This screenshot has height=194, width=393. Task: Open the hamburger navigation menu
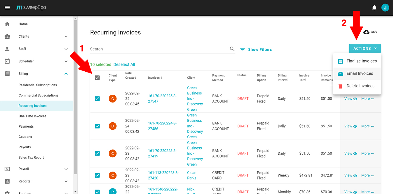tap(7, 8)
